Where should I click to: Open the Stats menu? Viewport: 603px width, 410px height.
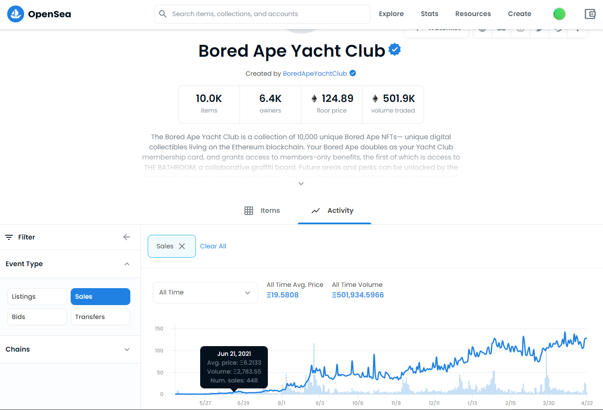pyautogui.click(x=430, y=14)
